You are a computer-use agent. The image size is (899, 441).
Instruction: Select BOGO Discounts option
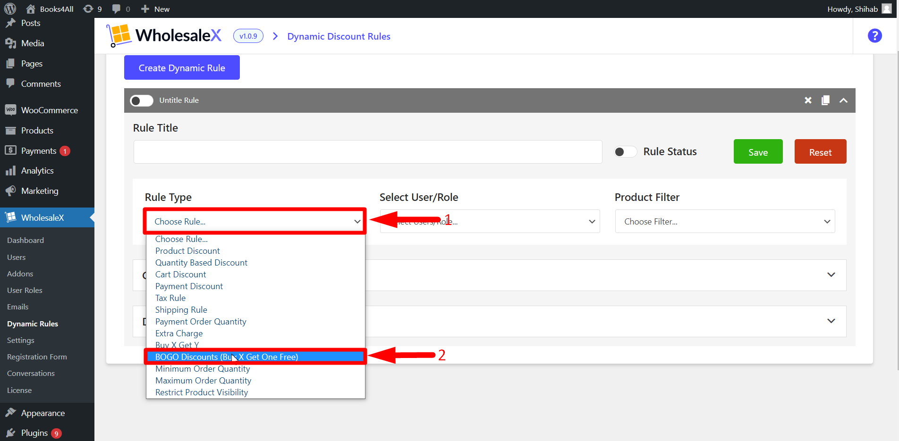point(255,357)
